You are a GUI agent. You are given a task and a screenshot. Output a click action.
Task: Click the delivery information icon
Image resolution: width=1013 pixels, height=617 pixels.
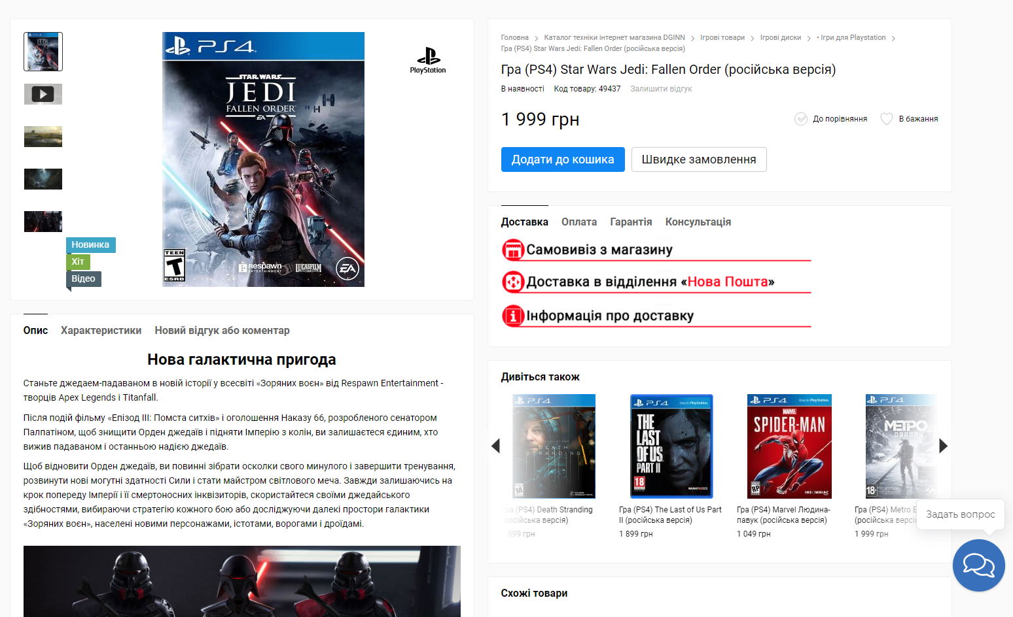click(513, 316)
